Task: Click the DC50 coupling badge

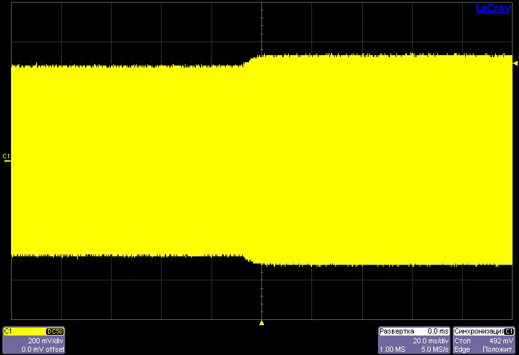Action: (x=55, y=332)
